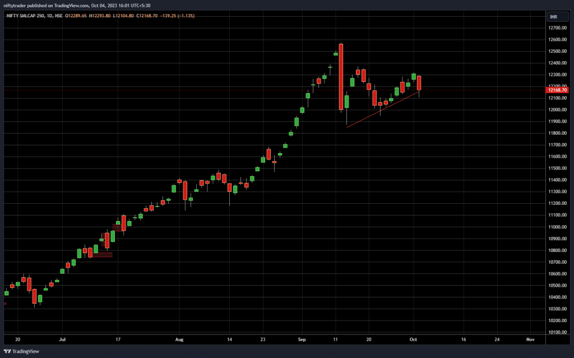Click the 17 label on time axis
574x358 pixels.
coord(118,339)
